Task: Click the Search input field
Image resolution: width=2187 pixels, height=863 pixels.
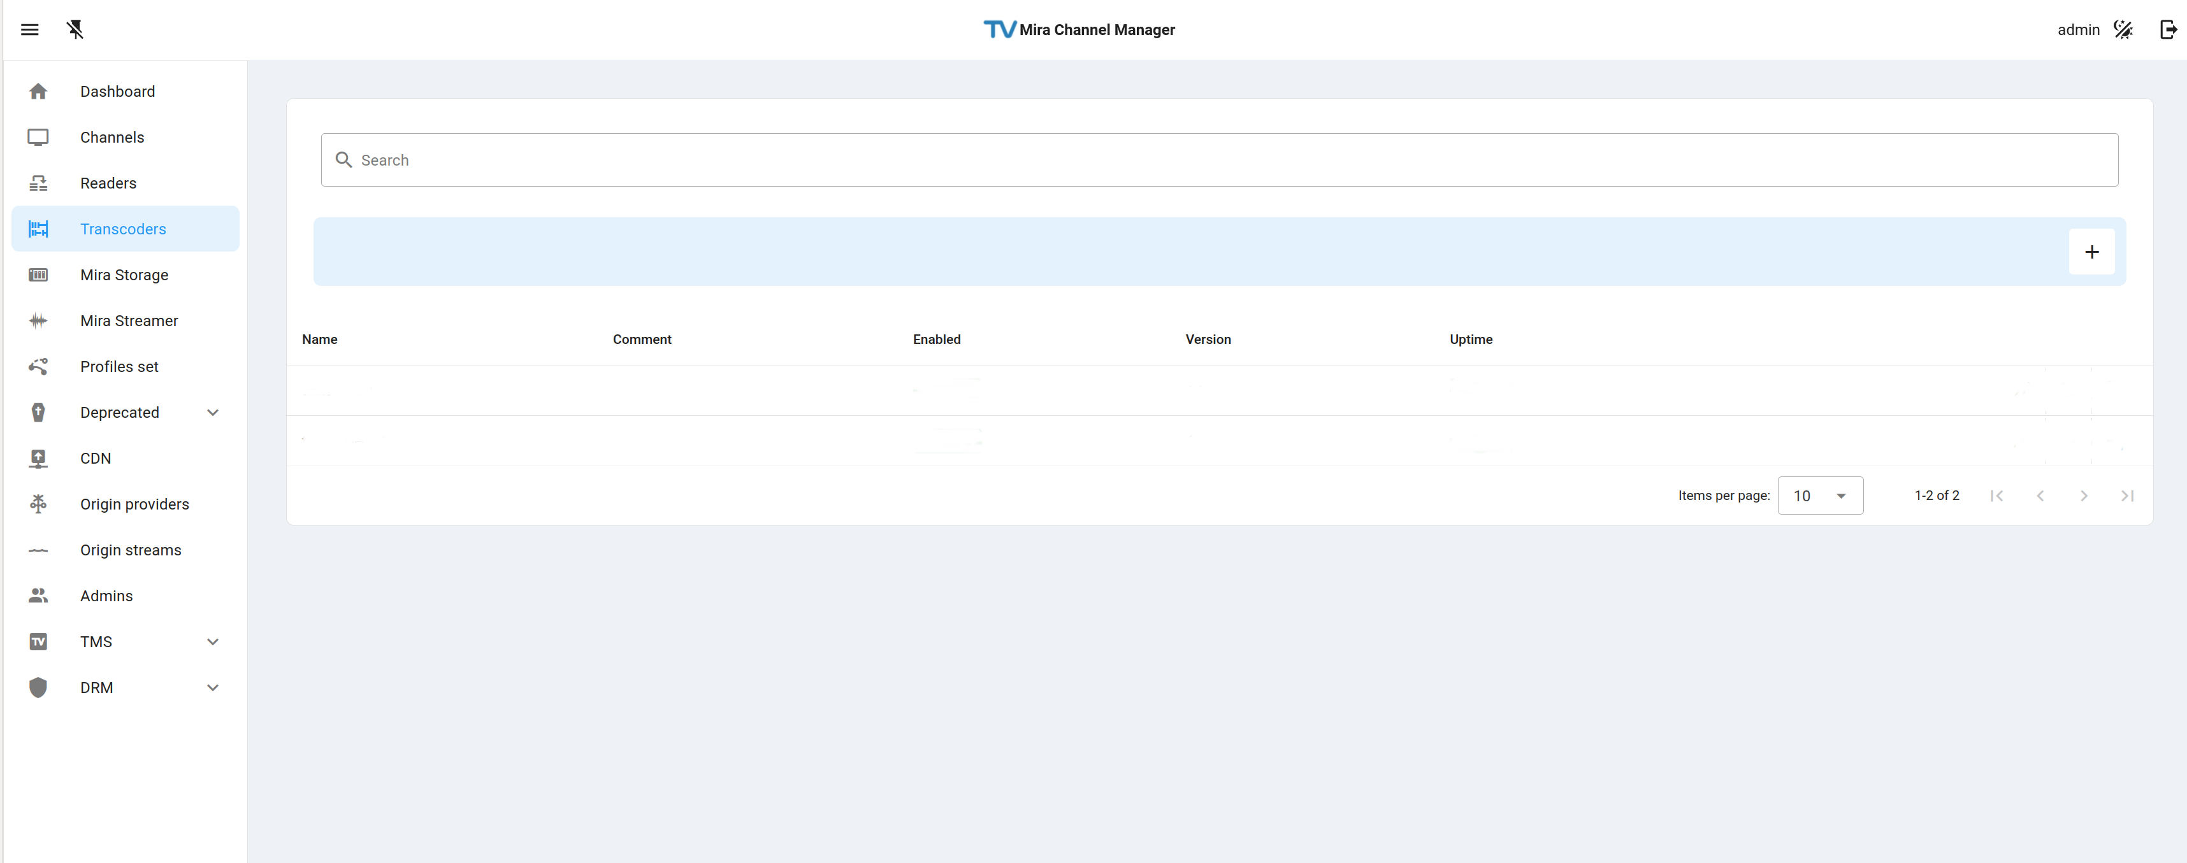Action: (1219, 160)
